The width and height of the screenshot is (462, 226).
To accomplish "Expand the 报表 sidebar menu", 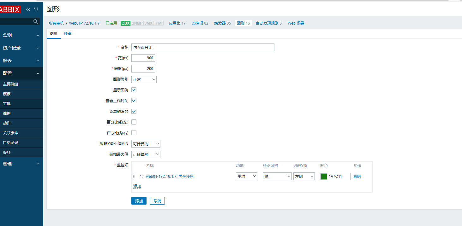I will pos(21,61).
